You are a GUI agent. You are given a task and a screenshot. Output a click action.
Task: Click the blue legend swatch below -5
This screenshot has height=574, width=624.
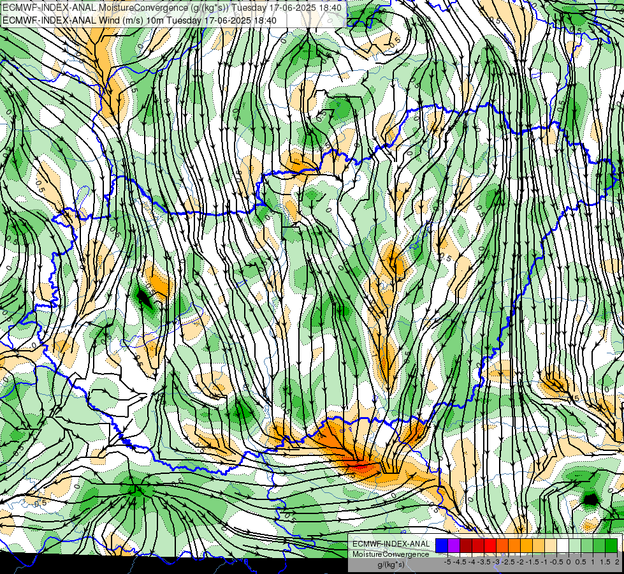point(442,546)
